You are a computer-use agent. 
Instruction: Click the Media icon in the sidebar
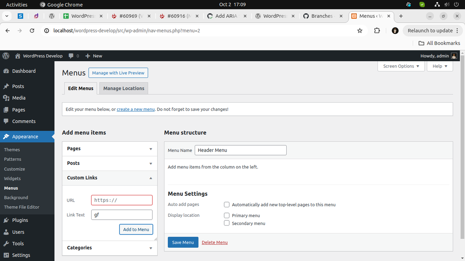(6, 98)
